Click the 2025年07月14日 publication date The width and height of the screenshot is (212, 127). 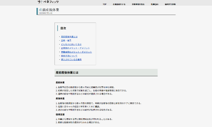point(46,13)
